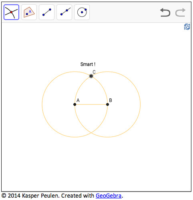This screenshot has height=200, width=193.
Task: Undo the last construction step
Action: [x=165, y=12]
